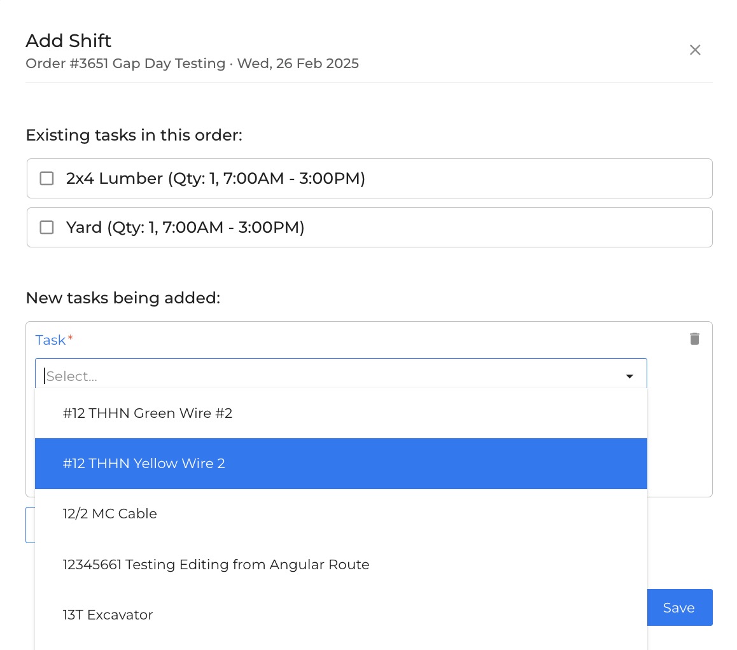Click 2x4 Lumber (Qty: 1, 7:00AM - 3:00PM) text
737x650 pixels.
point(215,179)
